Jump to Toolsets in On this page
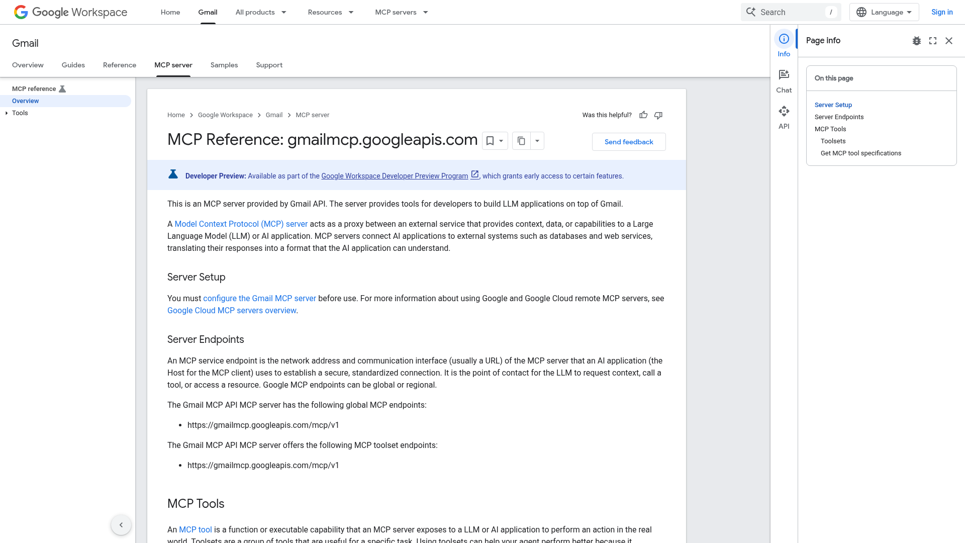 click(x=833, y=141)
